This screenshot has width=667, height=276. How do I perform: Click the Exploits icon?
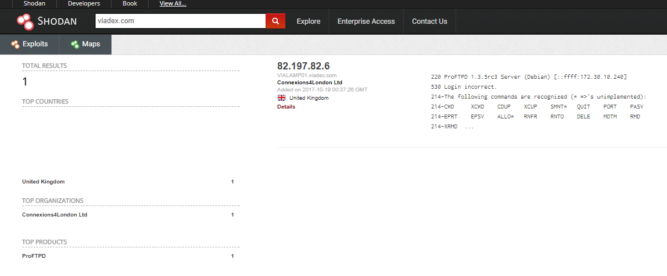[x=15, y=44]
